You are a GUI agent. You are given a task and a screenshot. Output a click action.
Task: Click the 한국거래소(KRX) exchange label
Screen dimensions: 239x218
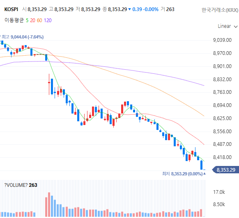click(x=220, y=10)
